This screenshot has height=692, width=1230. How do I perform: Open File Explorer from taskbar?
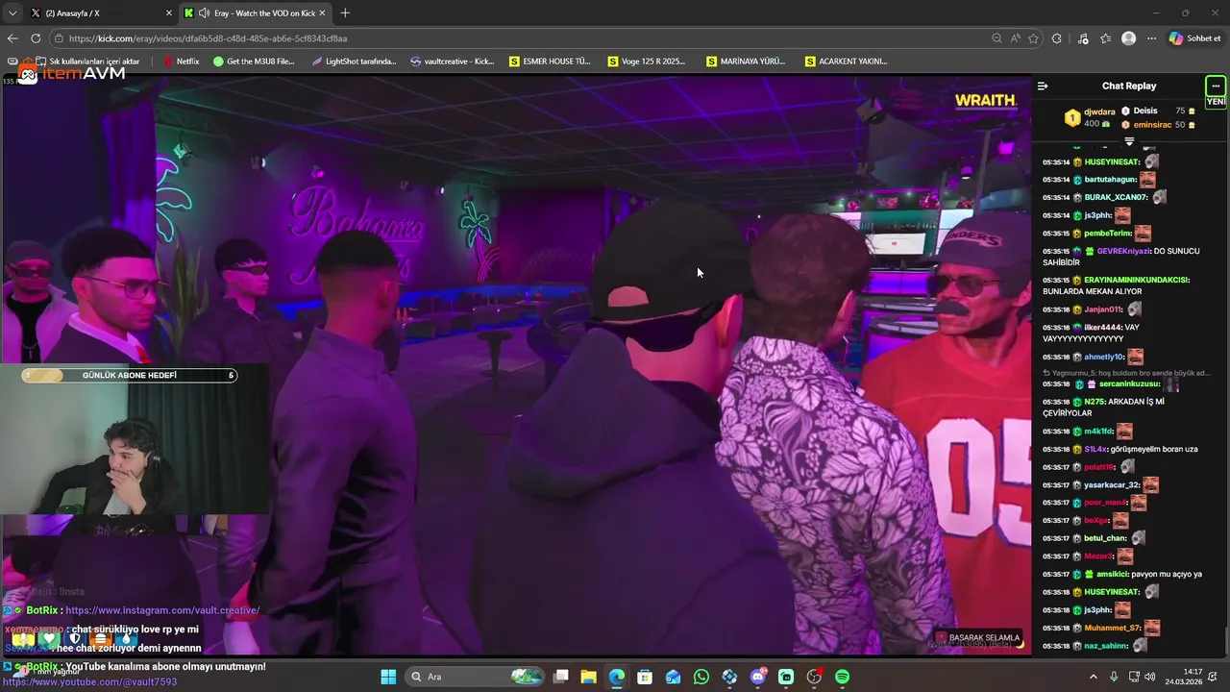click(x=589, y=677)
